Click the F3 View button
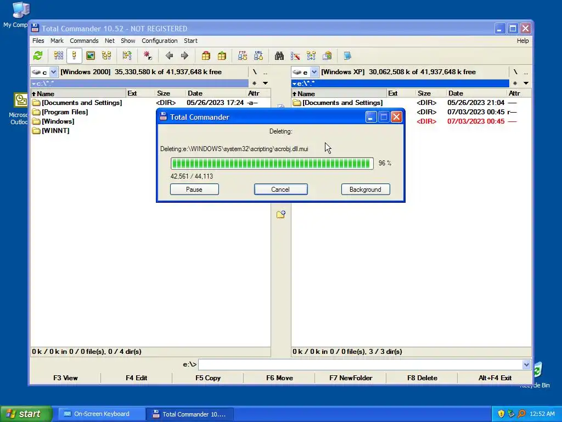Screen dimensions: 562x422 (65, 378)
